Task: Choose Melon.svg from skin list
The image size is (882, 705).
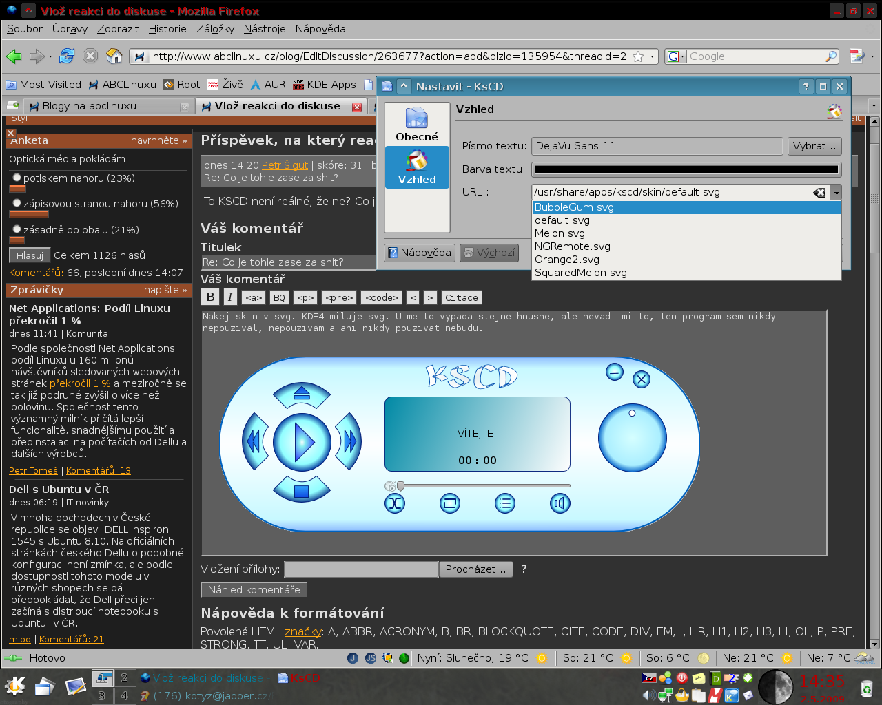Action: point(687,233)
